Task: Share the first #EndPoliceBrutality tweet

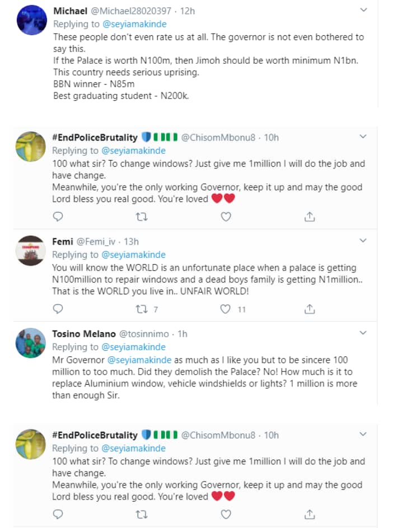Action: click(310, 216)
